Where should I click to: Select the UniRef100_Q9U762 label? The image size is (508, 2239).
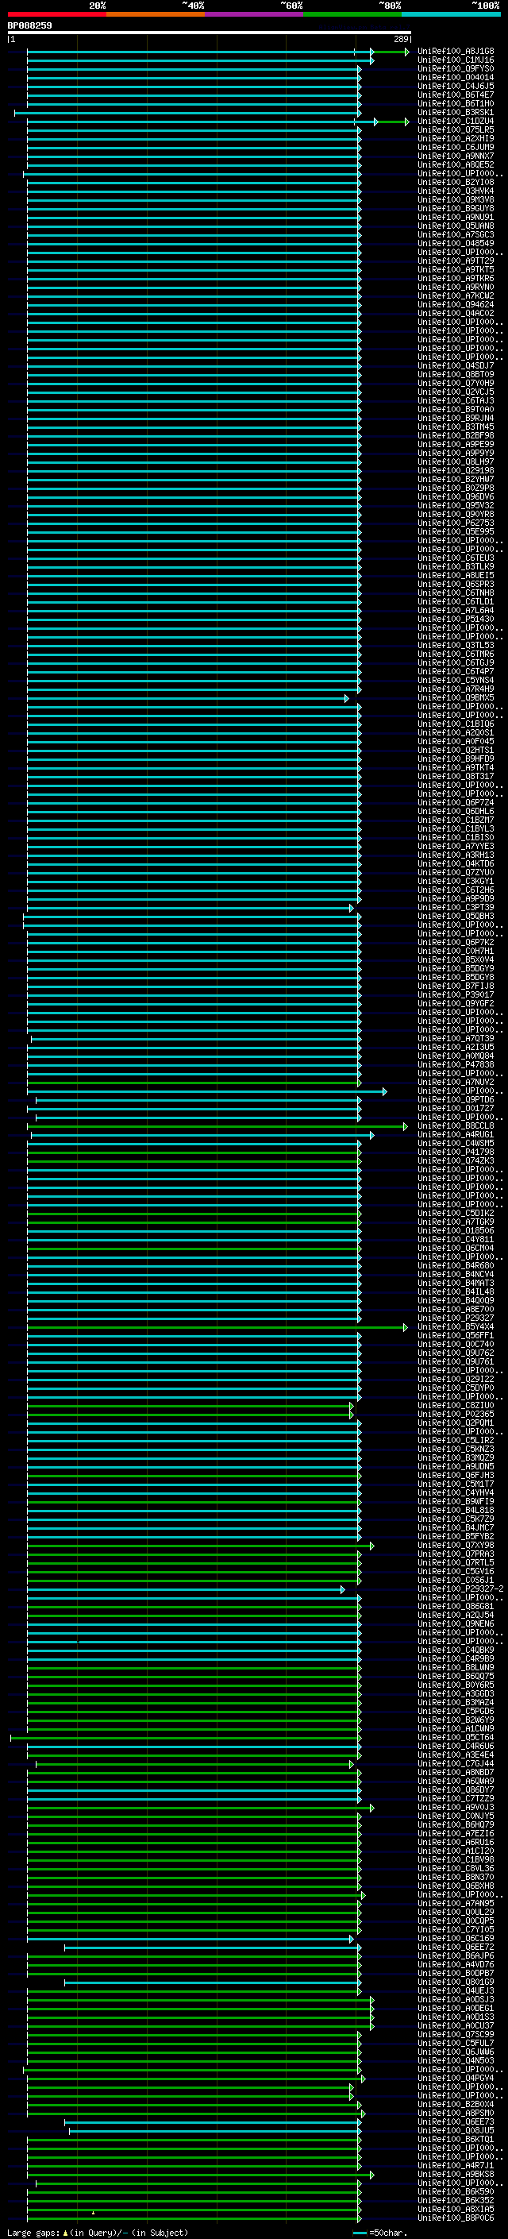[456, 1353]
